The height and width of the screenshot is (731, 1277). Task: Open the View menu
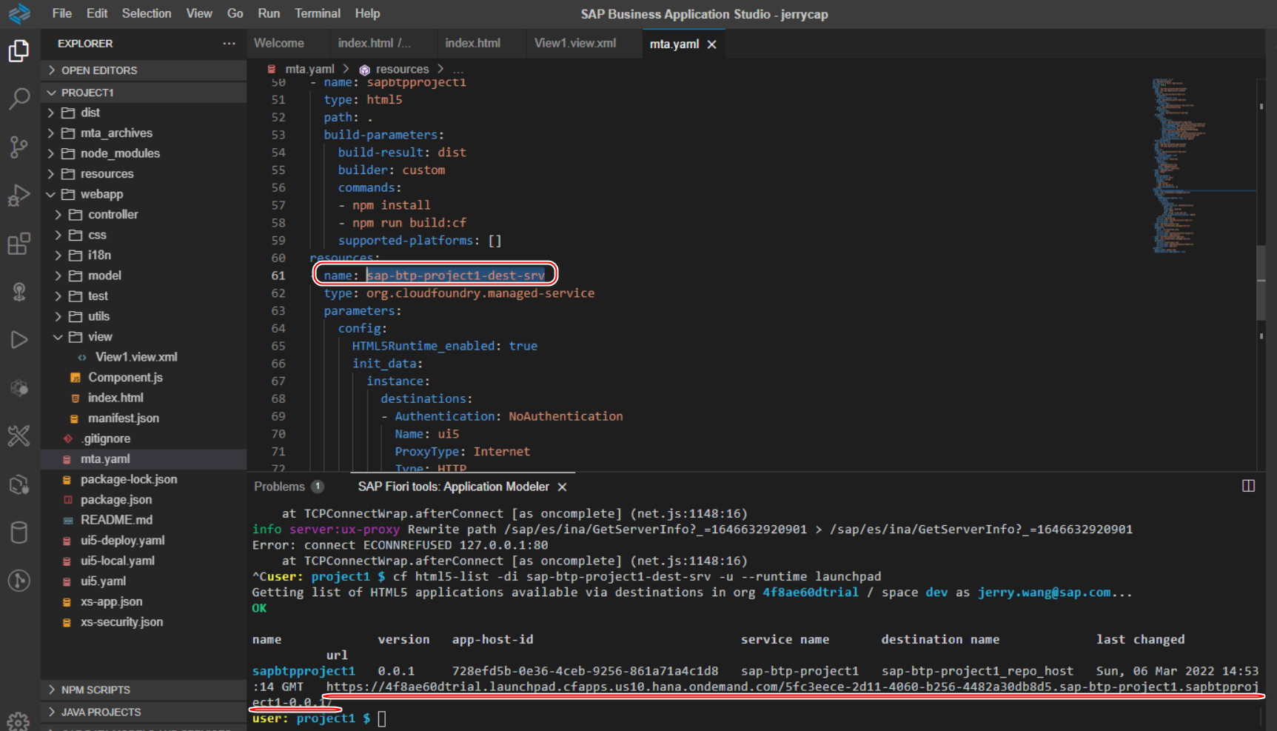click(x=199, y=13)
